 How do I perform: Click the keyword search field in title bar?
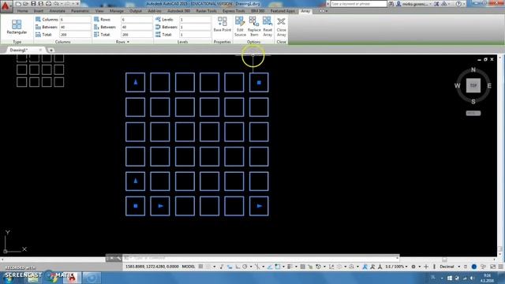coord(358,4)
